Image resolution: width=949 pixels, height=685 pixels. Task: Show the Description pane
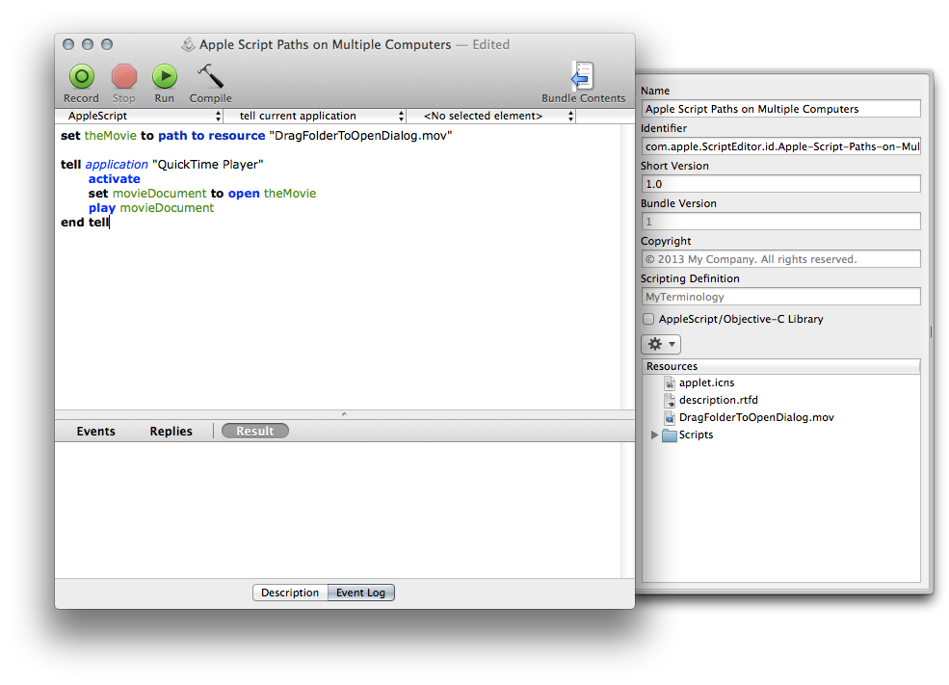click(290, 593)
